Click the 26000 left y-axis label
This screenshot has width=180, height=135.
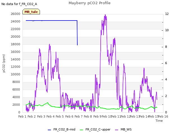(15, 14)
